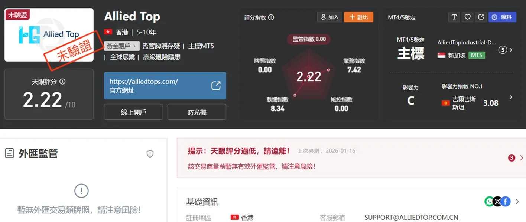Click info icon beside 評分指數
This screenshot has height=222, width=526.
coord(271,17)
